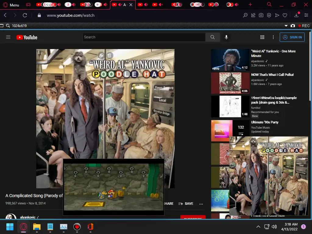Focus the YouTube Search field
312x234 pixels.
click(144, 37)
